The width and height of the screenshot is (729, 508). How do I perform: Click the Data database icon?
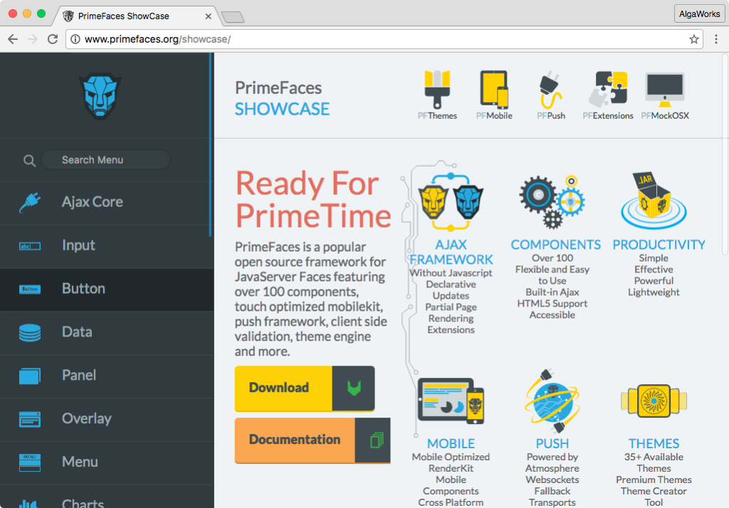(30, 332)
